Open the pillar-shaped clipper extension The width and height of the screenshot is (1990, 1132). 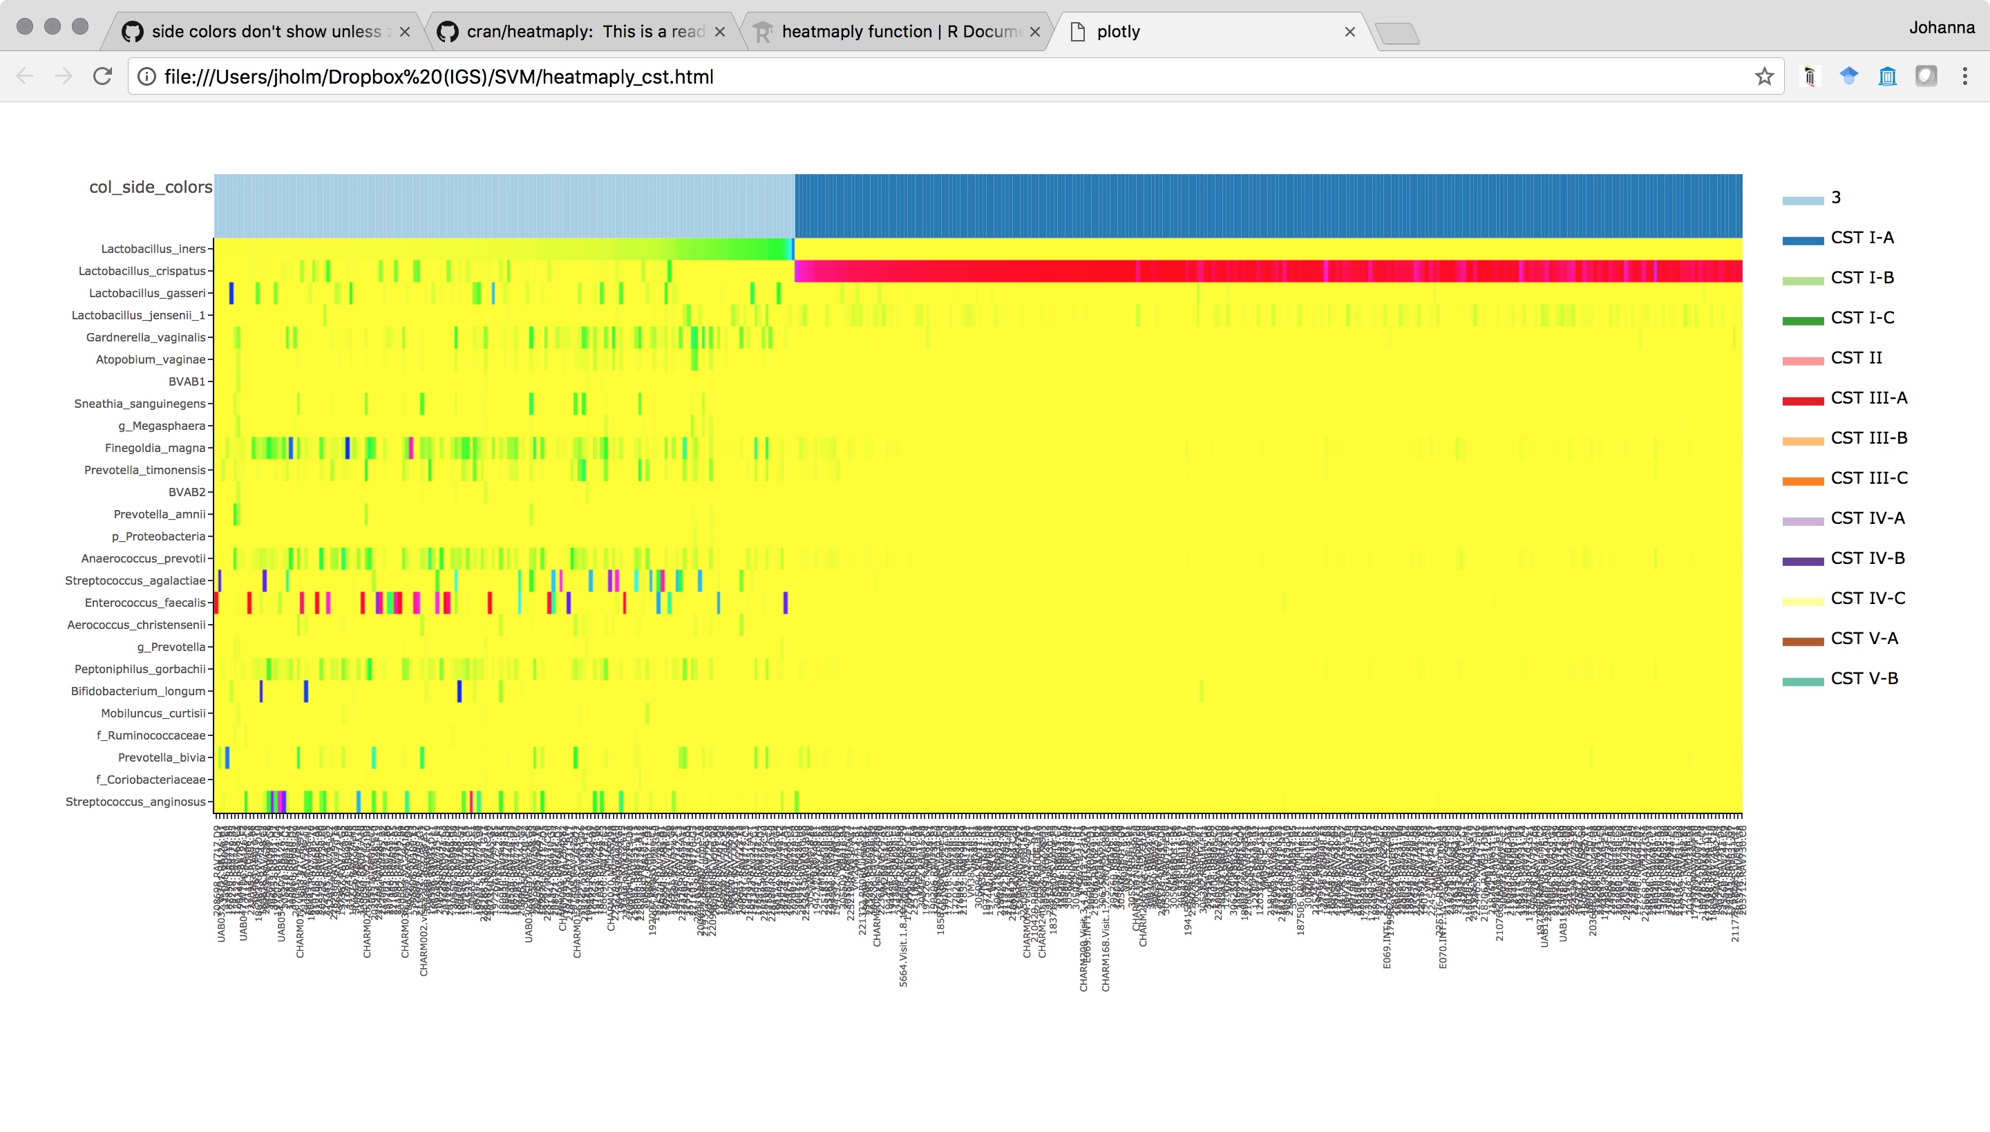point(1811,76)
